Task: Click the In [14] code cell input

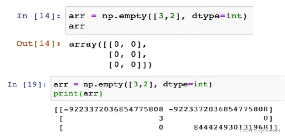Action: pos(159,20)
